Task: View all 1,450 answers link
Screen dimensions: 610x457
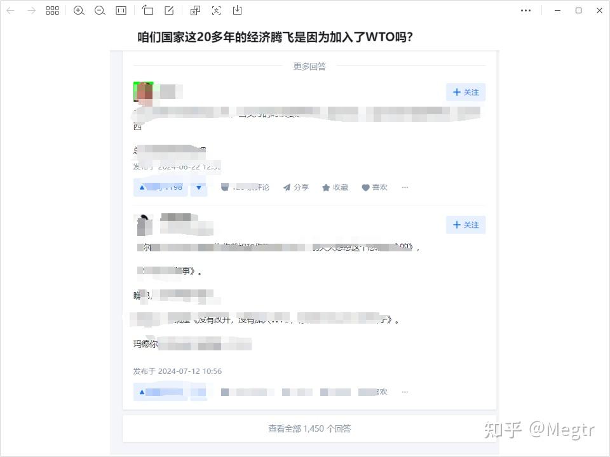Action: coord(309,428)
